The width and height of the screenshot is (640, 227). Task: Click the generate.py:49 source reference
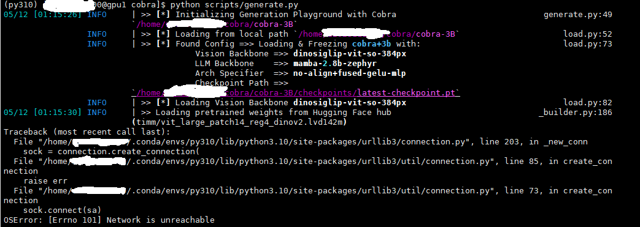coord(577,15)
